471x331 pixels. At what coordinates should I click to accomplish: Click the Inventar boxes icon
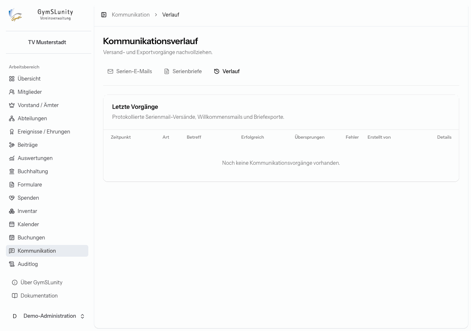(x=12, y=211)
